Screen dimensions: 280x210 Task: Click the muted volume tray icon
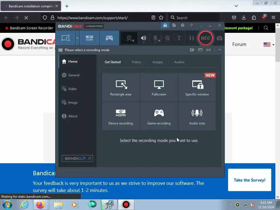[252, 205]
